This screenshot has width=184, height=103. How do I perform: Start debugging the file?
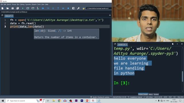[43, 8]
